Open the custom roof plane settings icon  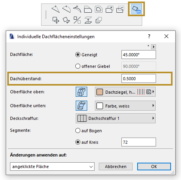(136, 9)
